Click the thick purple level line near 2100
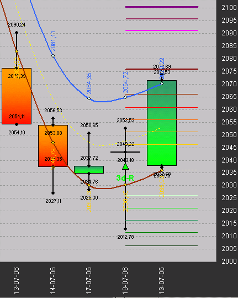Viewport: 238px width, 298px height. click(162, 7)
